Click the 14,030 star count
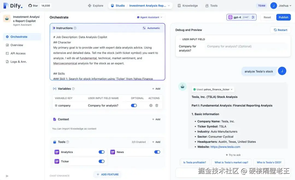 [x=46, y=6]
